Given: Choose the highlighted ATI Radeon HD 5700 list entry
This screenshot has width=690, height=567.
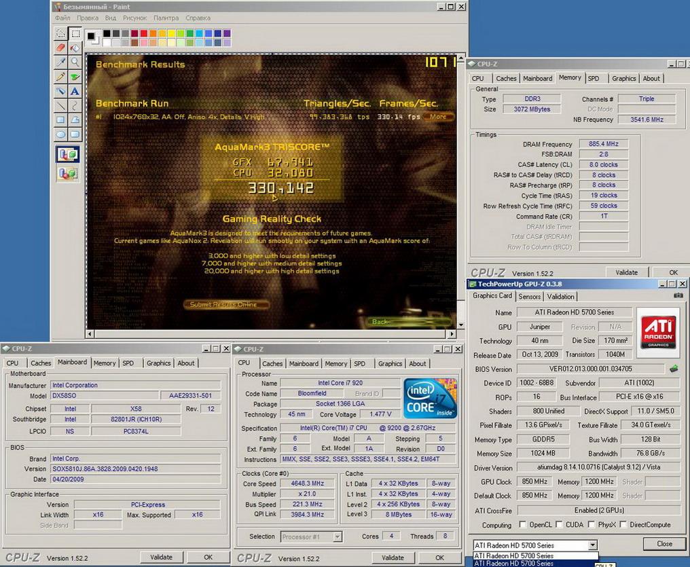Looking at the screenshot, I should [x=534, y=564].
